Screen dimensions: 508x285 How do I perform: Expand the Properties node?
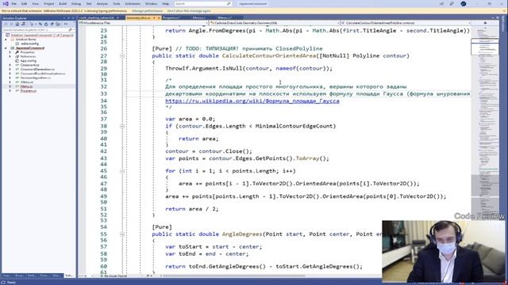click(x=10, y=52)
